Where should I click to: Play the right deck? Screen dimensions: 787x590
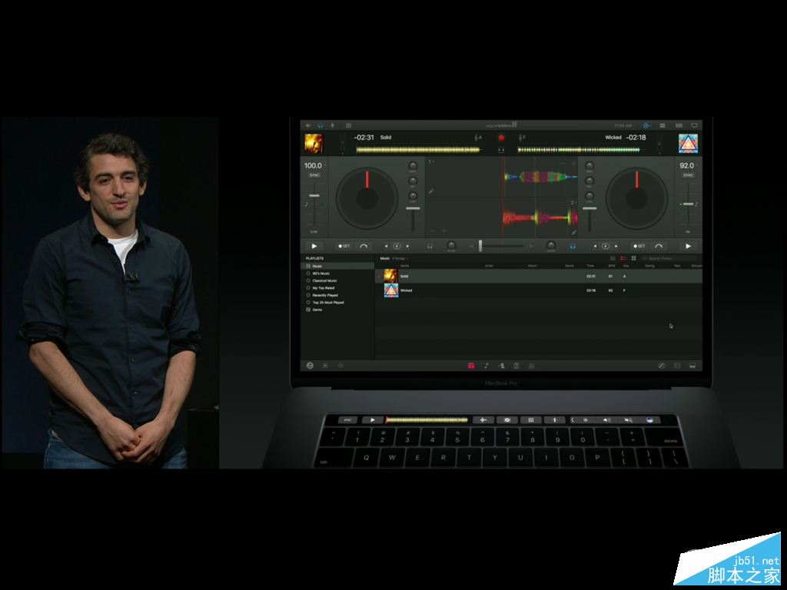point(688,247)
